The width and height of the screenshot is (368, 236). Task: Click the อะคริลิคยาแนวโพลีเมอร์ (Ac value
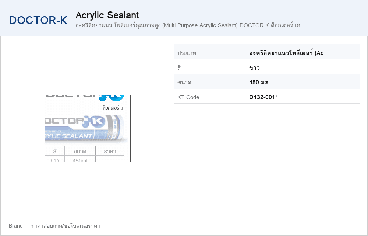pos(286,53)
